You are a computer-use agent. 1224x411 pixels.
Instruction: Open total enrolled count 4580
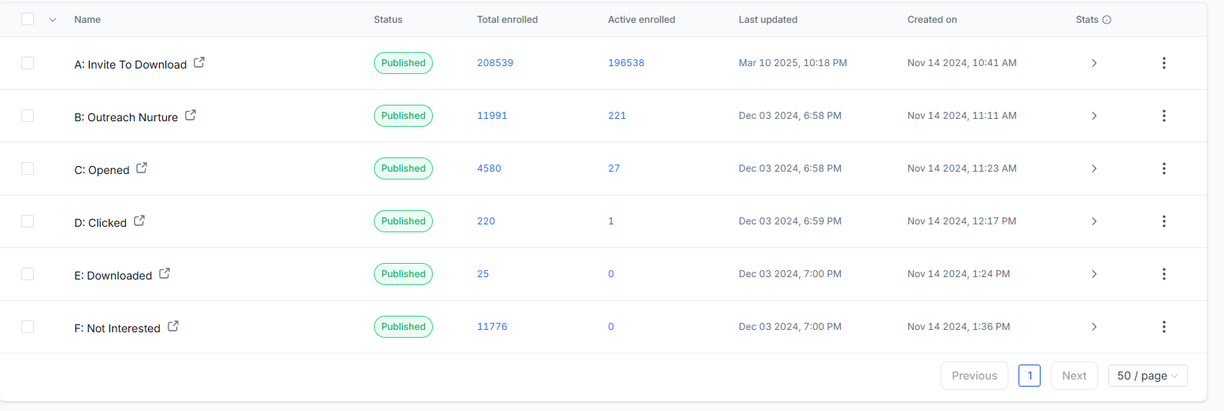tap(489, 168)
